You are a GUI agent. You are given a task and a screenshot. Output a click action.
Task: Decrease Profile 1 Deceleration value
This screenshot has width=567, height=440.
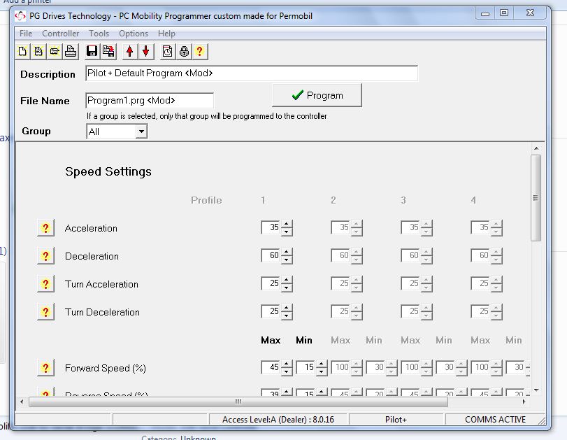coord(287,260)
